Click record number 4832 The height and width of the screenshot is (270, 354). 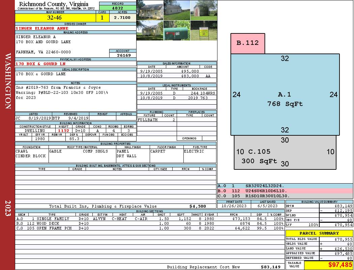(118, 8)
